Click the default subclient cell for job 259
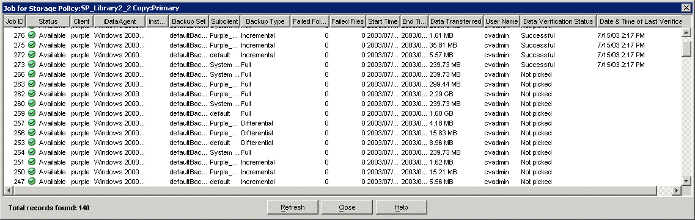 [220, 113]
